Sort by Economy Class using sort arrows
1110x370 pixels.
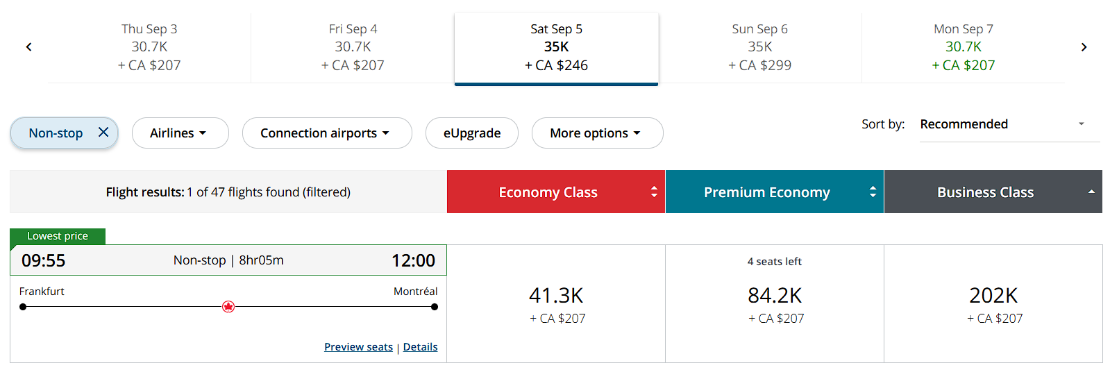[x=654, y=192]
